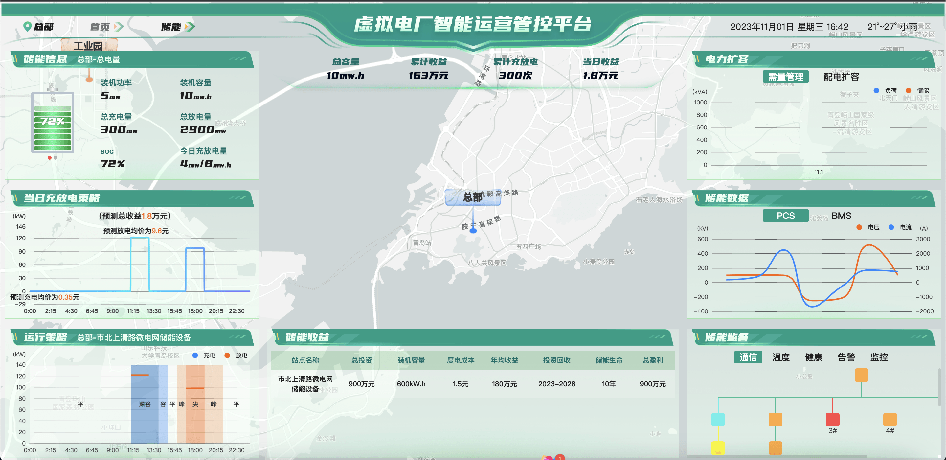This screenshot has height=460, width=946.
Task: Open the 告警 tab in 储能监督
Action: coord(846,357)
